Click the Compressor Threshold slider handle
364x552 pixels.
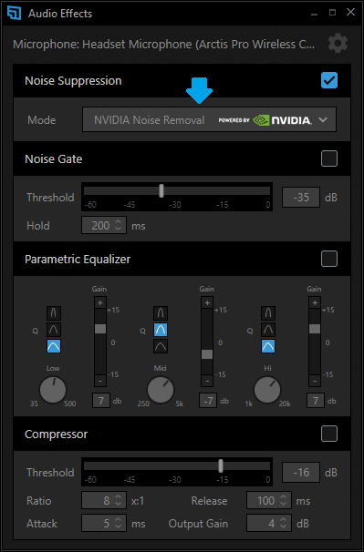pos(221,465)
